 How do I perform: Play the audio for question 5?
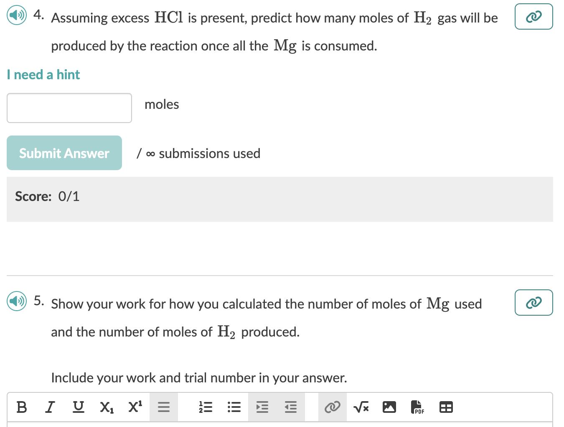coord(17,301)
